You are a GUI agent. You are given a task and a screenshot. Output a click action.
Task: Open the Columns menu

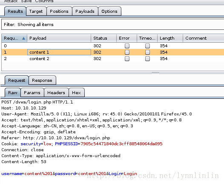(x=44, y=1)
